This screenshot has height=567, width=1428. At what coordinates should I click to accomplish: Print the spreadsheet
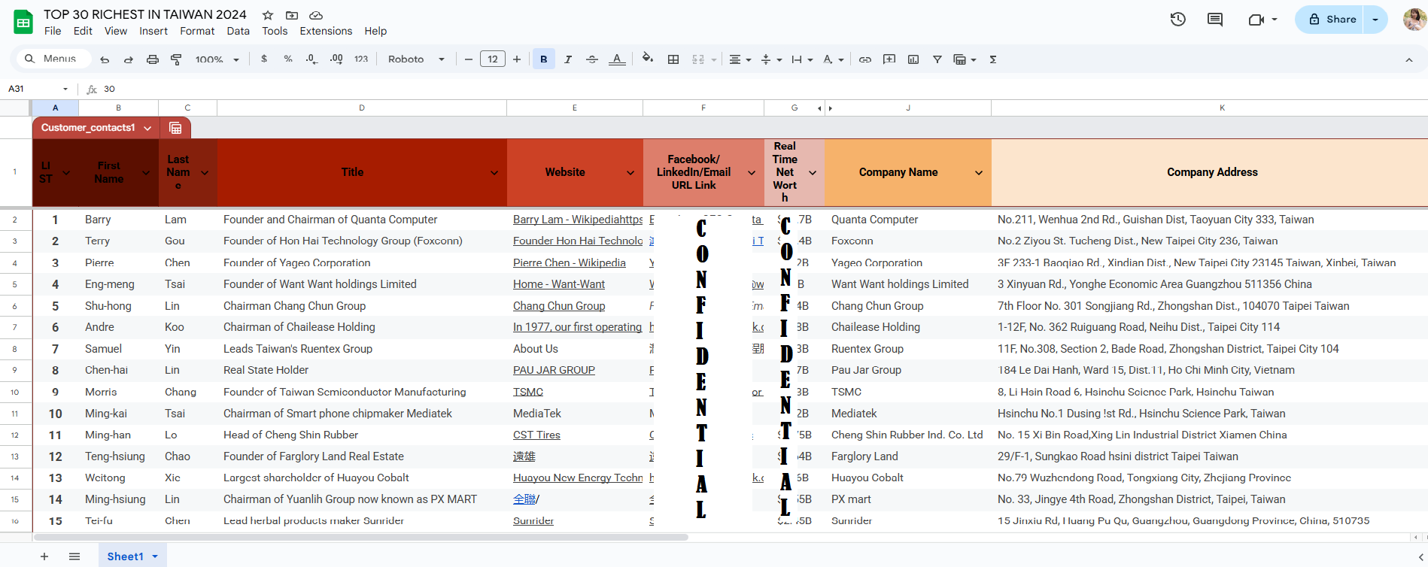(153, 59)
